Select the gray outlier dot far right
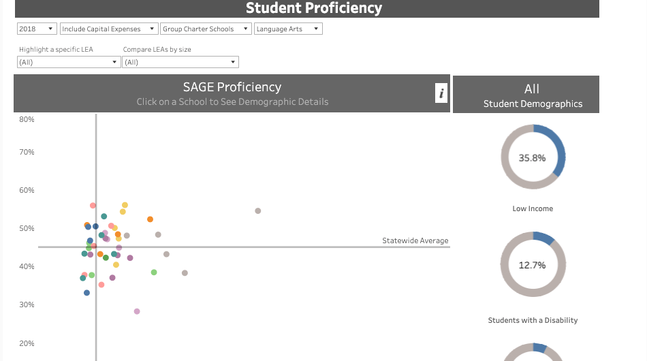This screenshot has height=361, width=647. (x=258, y=211)
